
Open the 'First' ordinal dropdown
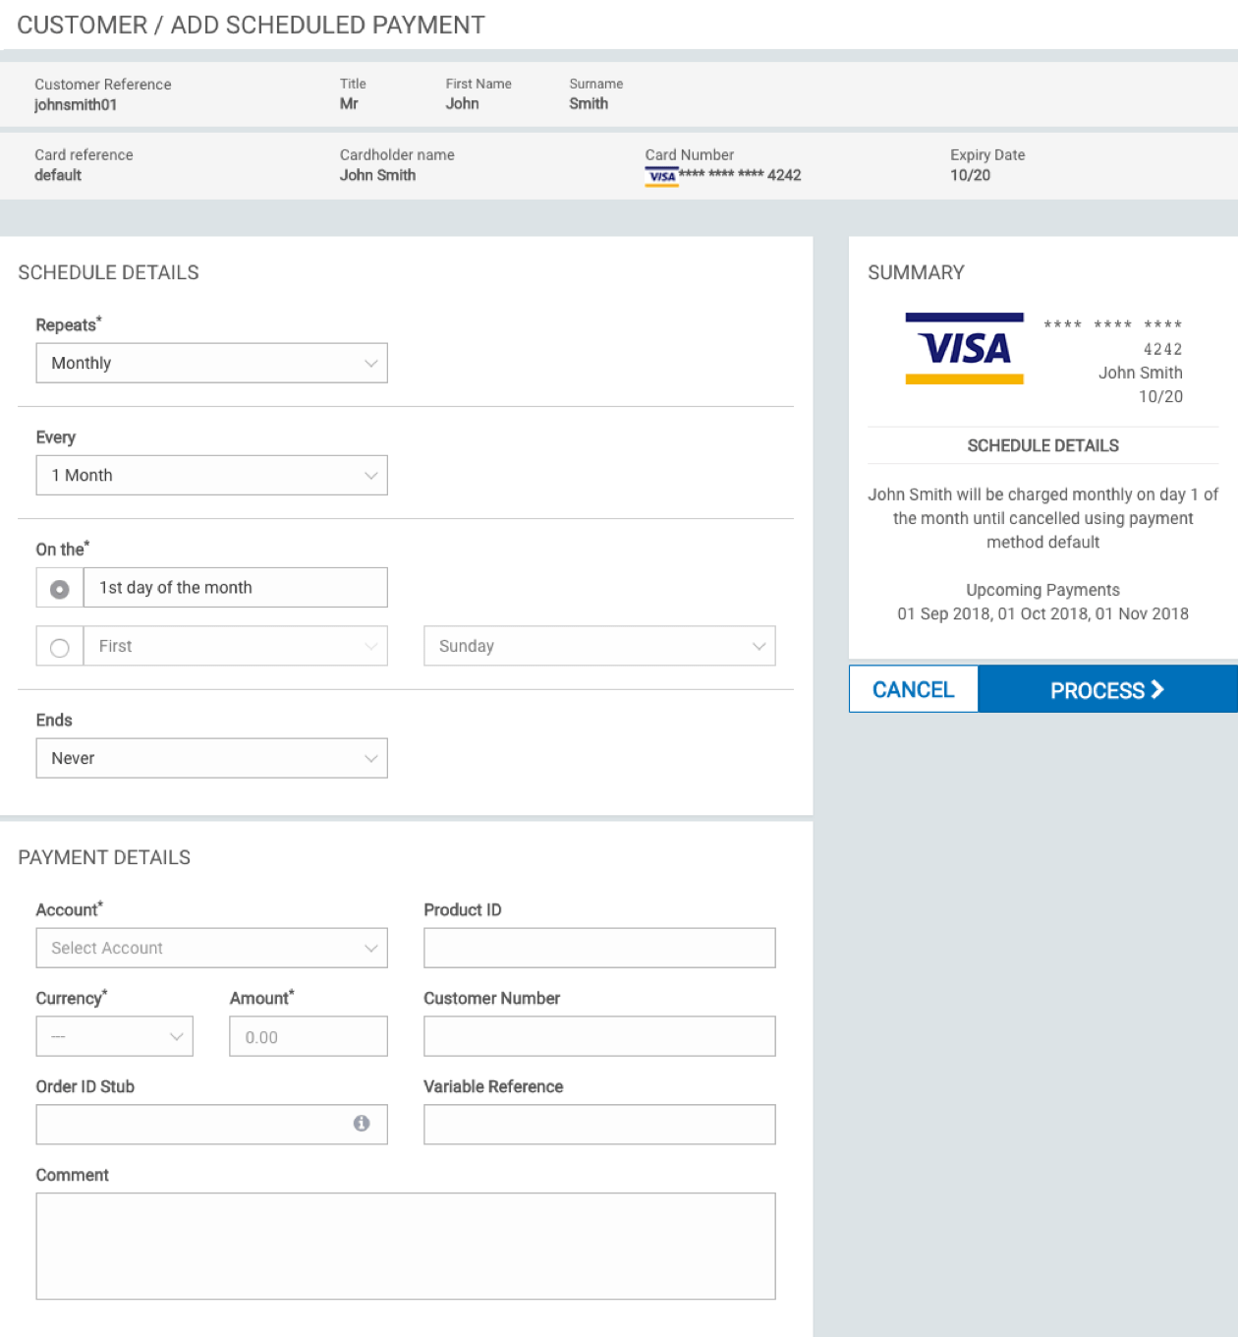236,646
